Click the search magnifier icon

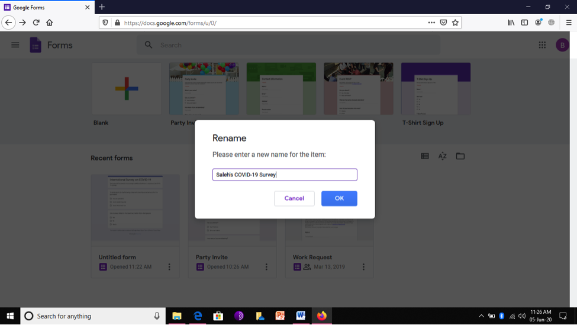(x=149, y=45)
